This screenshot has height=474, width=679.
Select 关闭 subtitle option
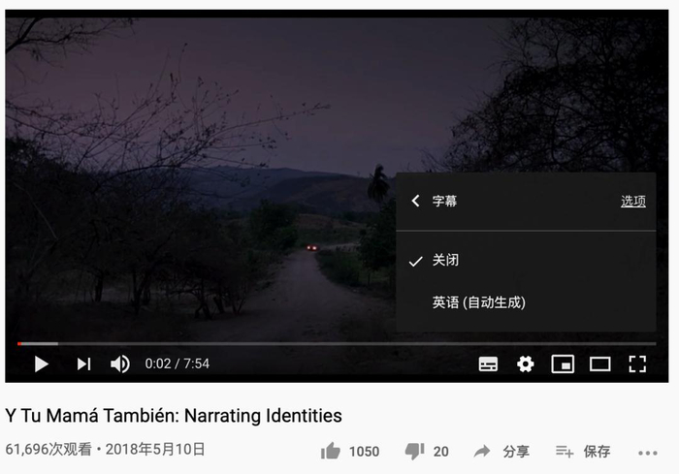click(x=526, y=260)
